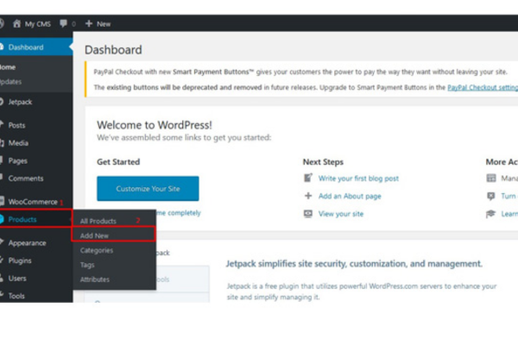Click the plus icon beside Add an About page

308,196
